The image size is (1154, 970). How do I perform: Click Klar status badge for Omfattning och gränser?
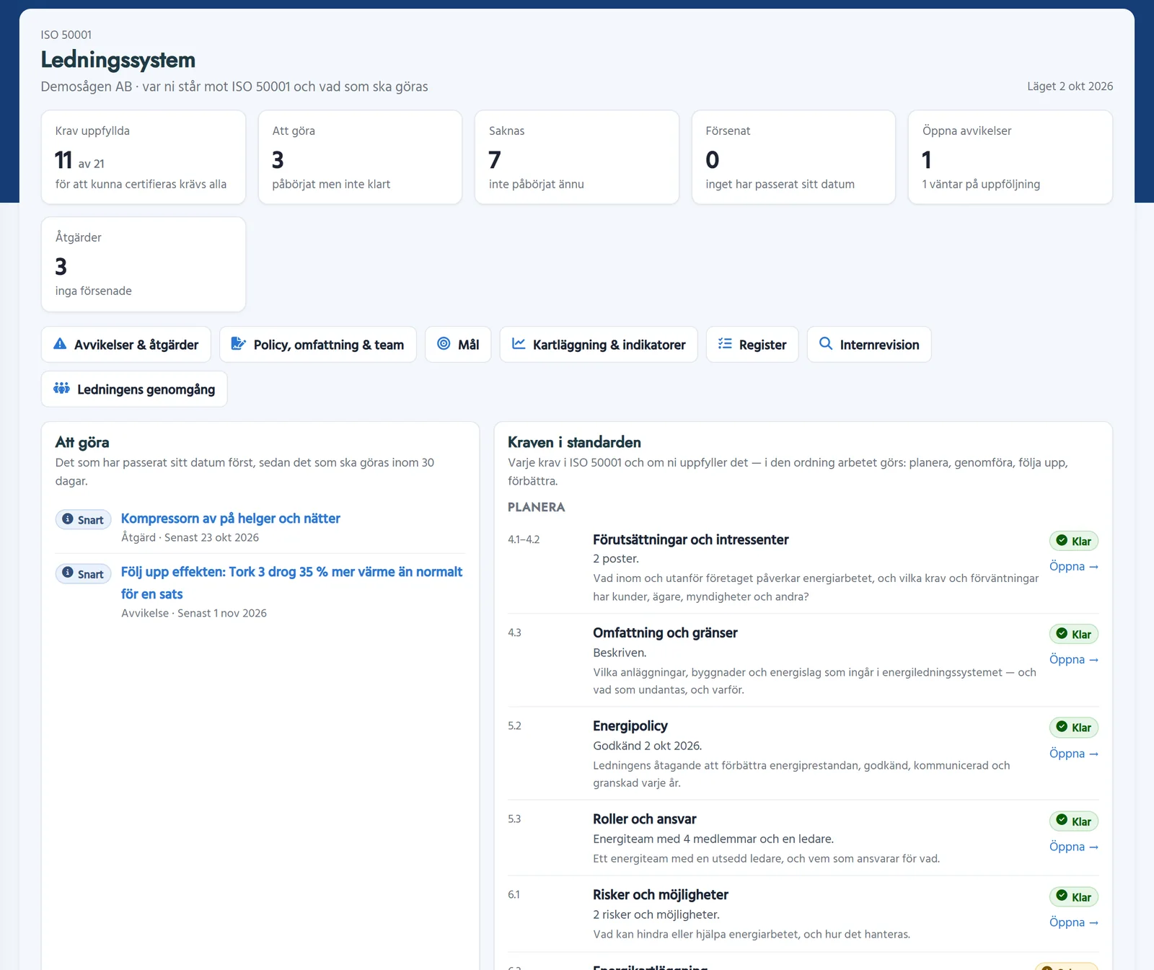click(1074, 634)
